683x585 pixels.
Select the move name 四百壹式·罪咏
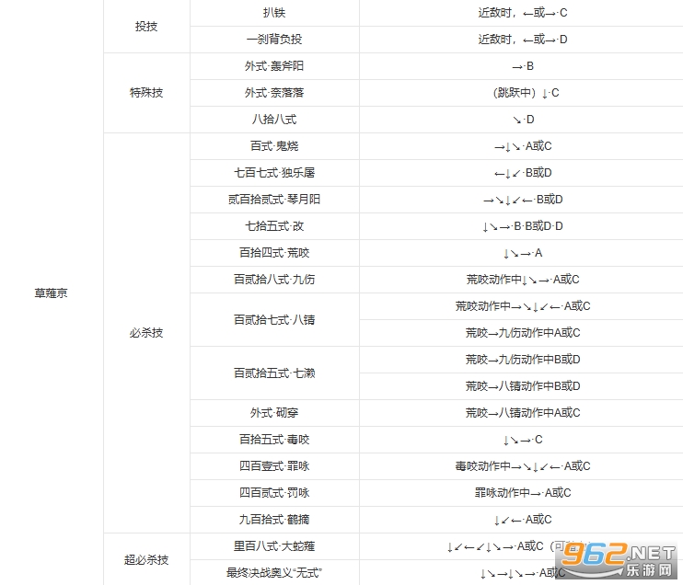click(x=274, y=465)
